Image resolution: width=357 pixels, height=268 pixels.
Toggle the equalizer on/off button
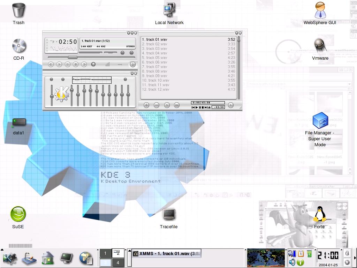click(51, 80)
